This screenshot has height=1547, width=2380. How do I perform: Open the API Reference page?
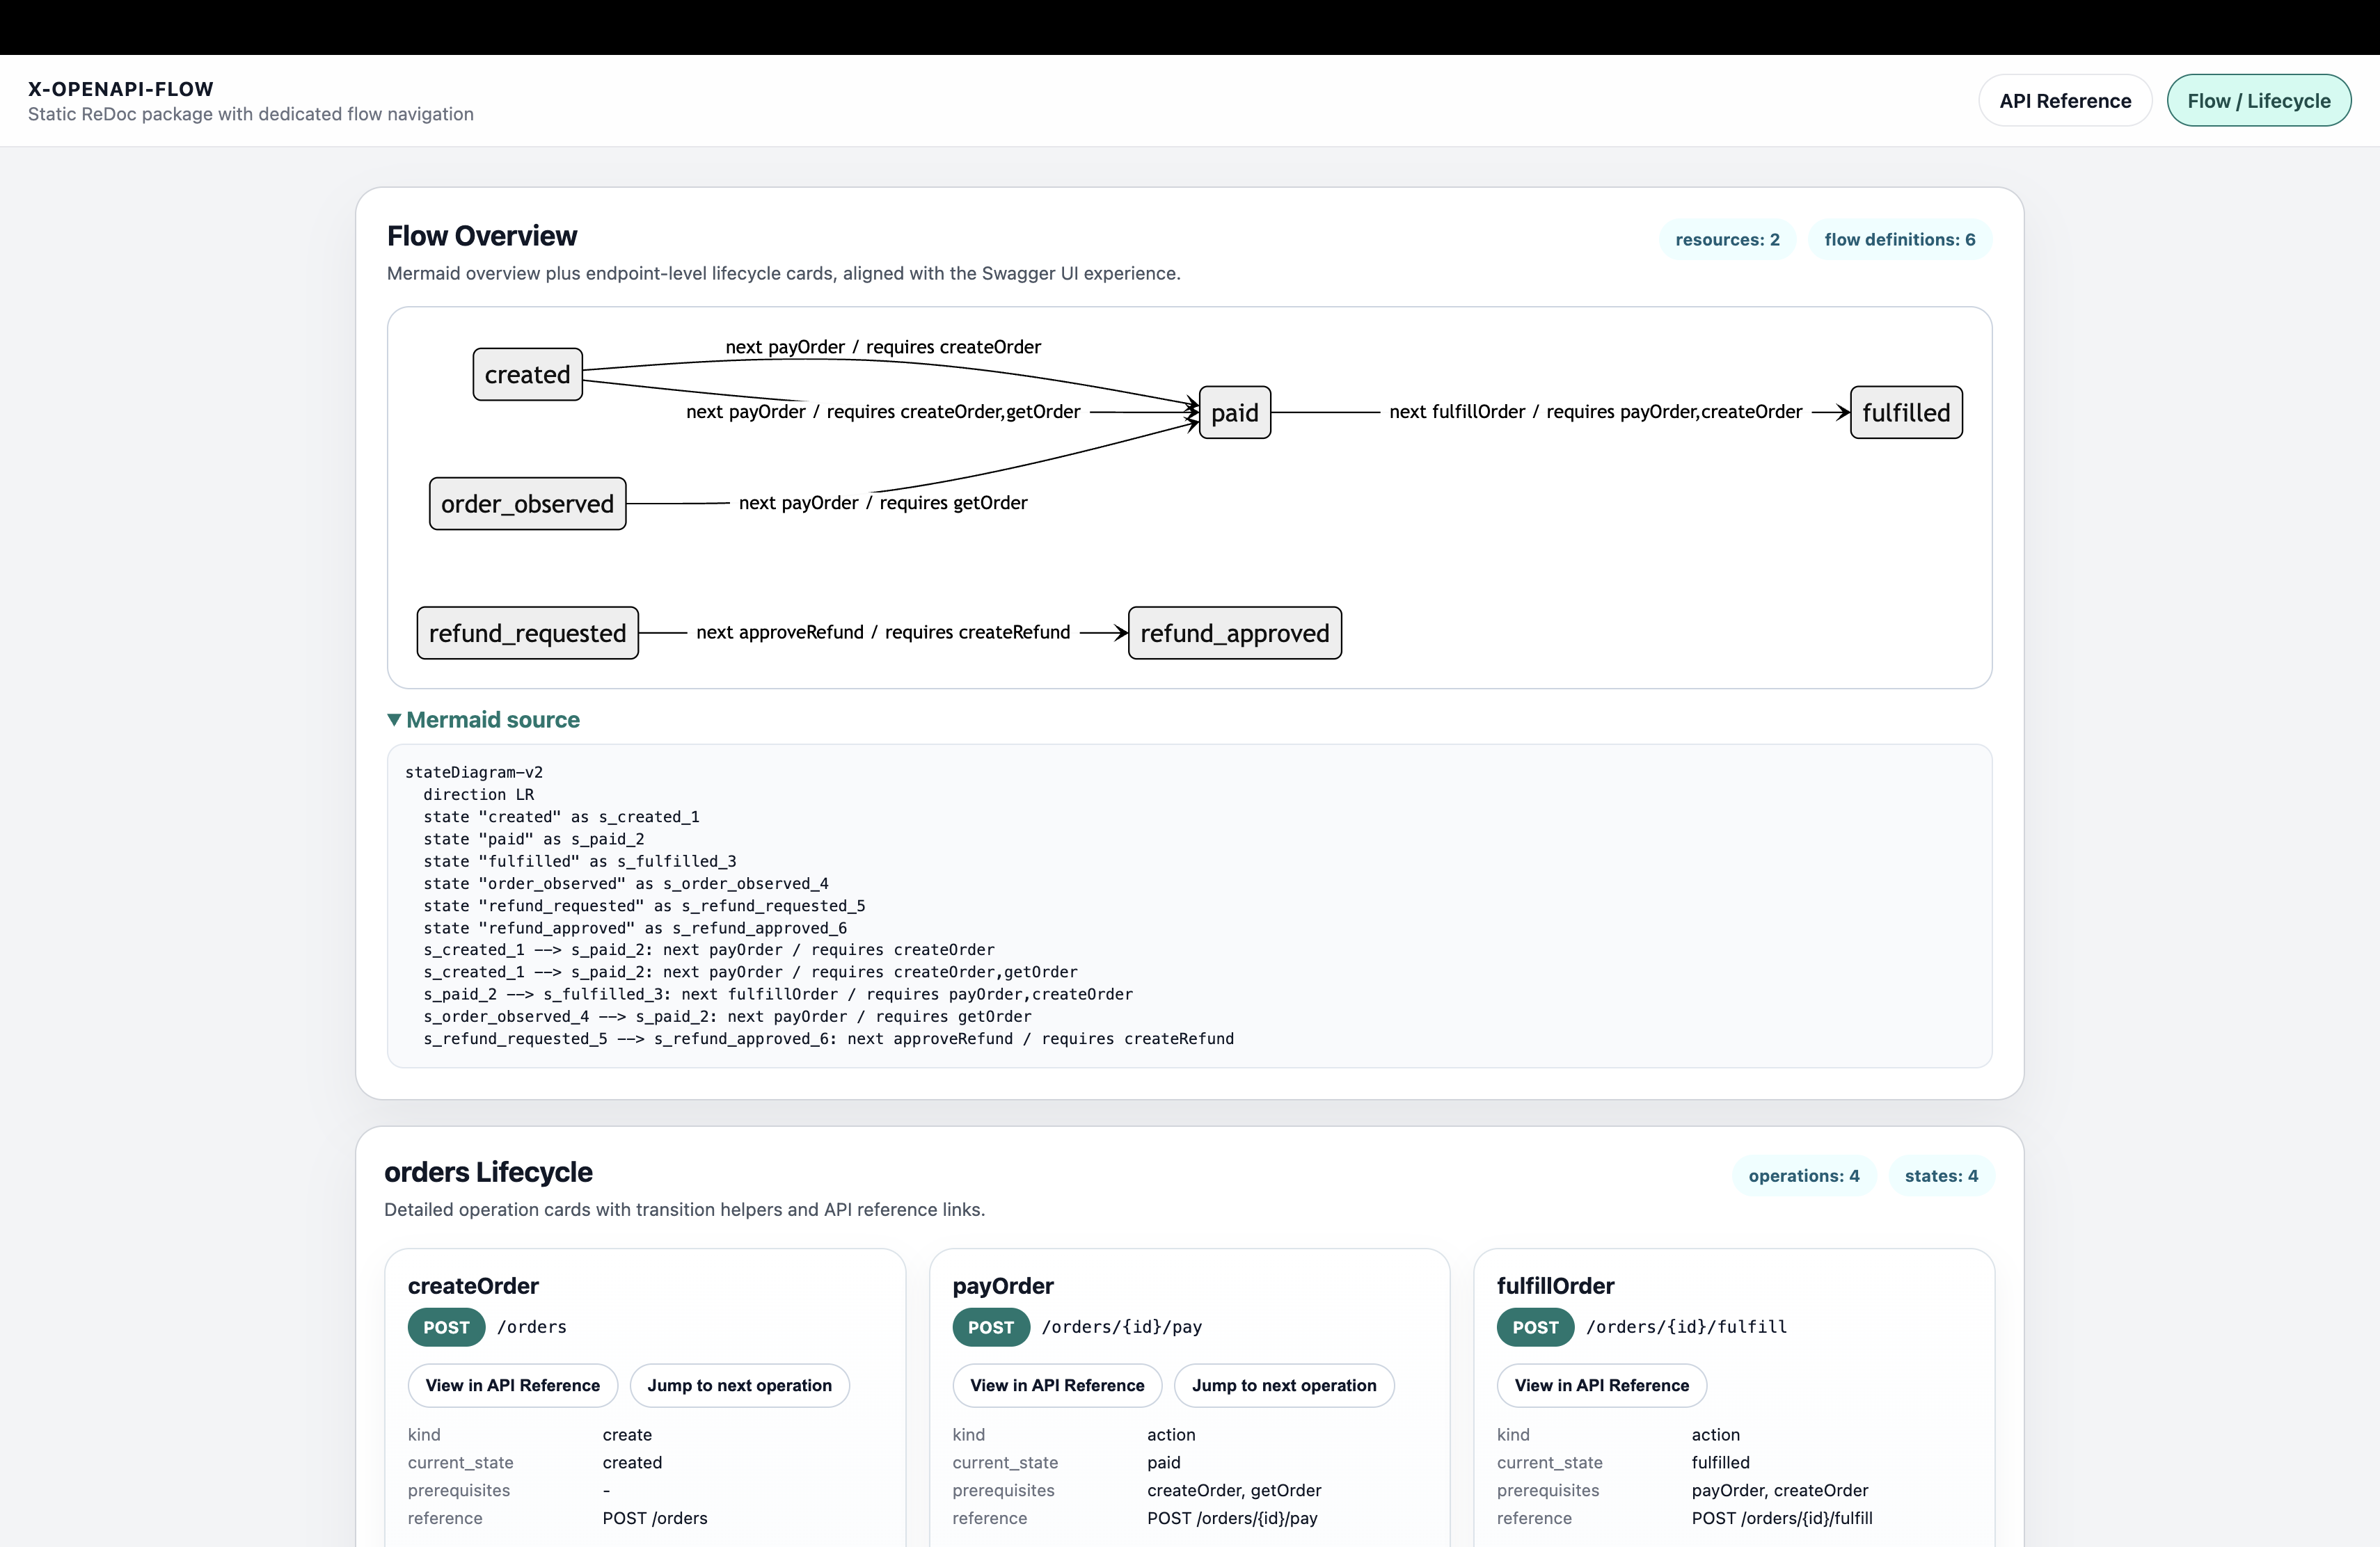click(2064, 100)
